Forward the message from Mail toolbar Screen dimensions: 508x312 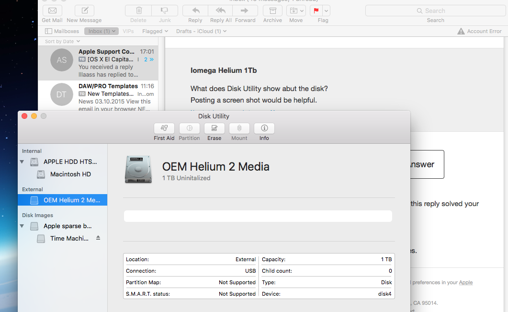245,11
